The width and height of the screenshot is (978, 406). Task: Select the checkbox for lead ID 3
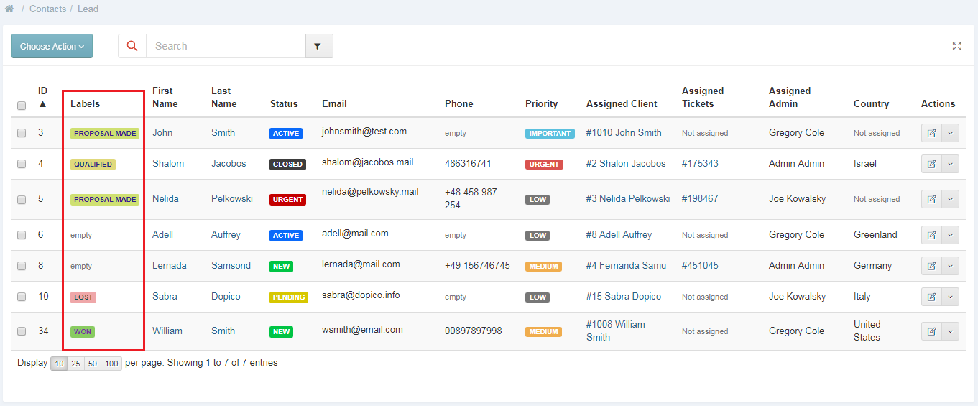22,133
